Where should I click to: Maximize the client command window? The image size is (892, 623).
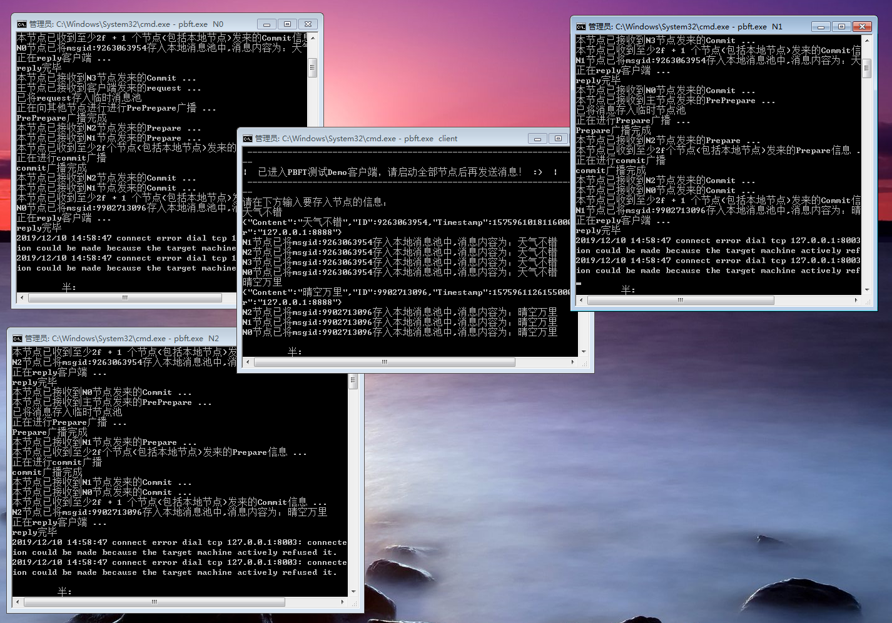(x=559, y=139)
